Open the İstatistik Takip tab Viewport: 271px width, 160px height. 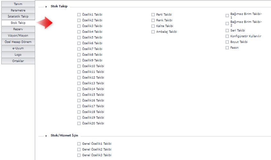18,17
